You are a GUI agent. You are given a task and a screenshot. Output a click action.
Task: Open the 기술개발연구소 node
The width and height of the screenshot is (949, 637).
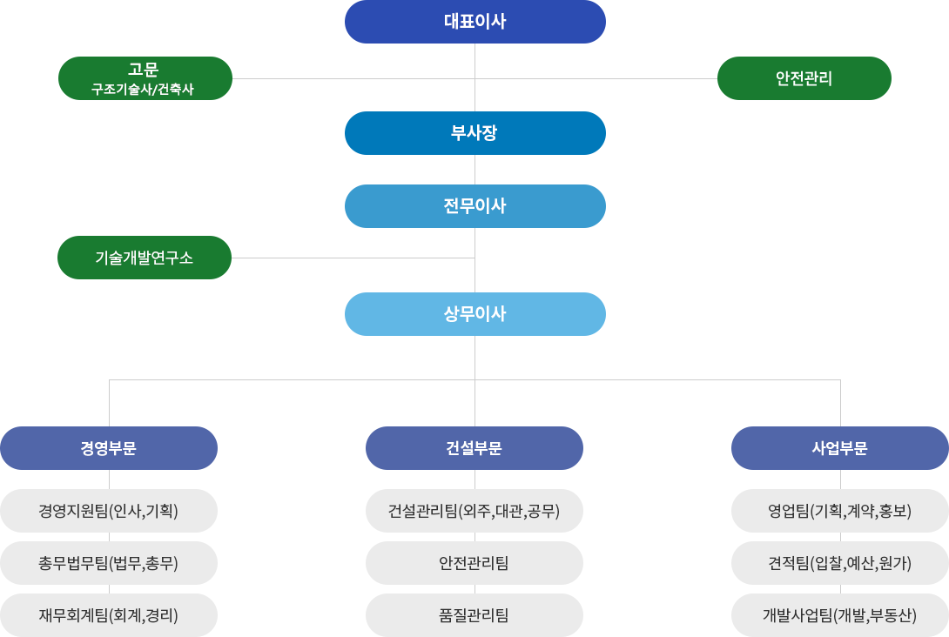(145, 258)
